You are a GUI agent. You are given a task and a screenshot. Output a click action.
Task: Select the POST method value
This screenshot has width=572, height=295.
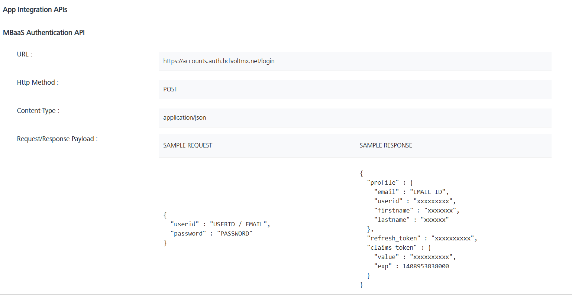point(170,89)
